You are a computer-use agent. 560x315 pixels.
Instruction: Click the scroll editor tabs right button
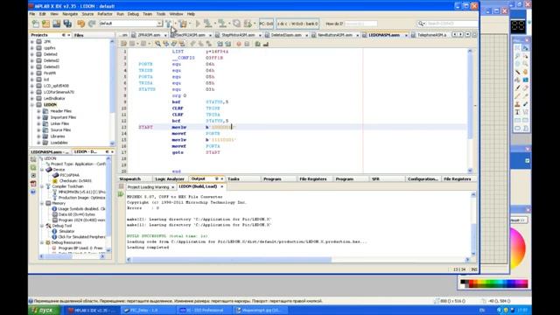[x=461, y=35]
